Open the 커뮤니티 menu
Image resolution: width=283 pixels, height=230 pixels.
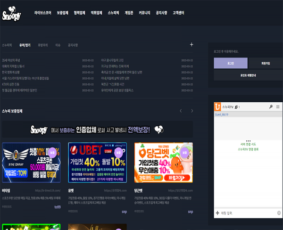(x=144, y=13)
